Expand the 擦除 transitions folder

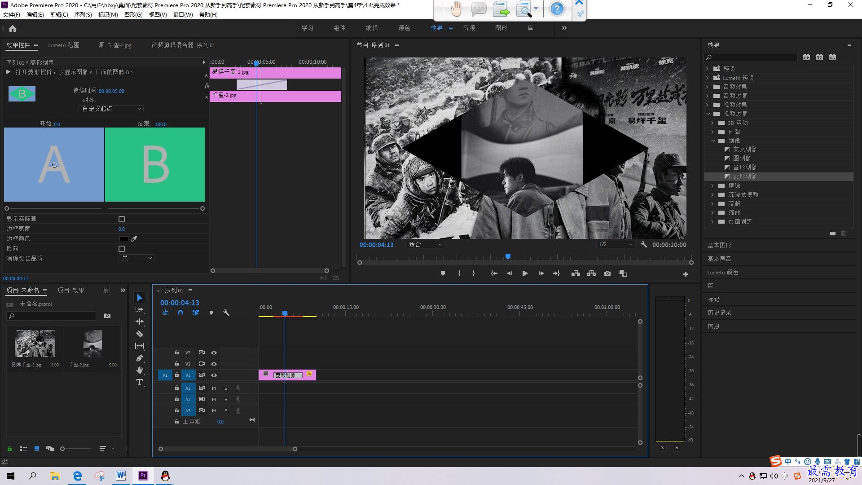point(712,185)
